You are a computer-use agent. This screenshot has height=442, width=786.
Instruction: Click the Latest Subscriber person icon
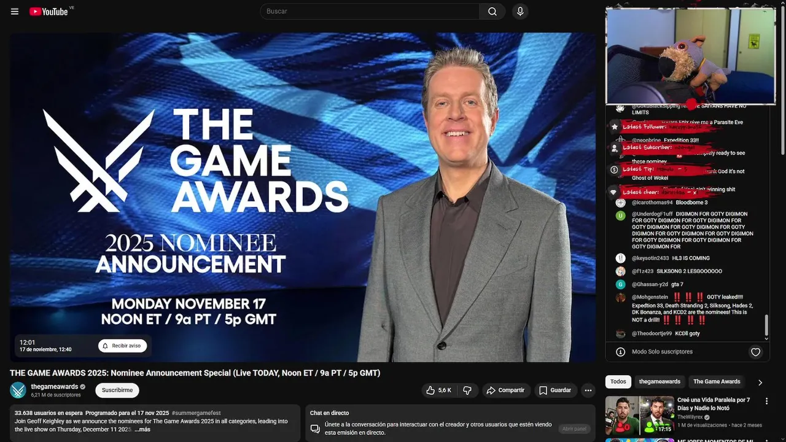pyautogui.click(x=614, y=148)
